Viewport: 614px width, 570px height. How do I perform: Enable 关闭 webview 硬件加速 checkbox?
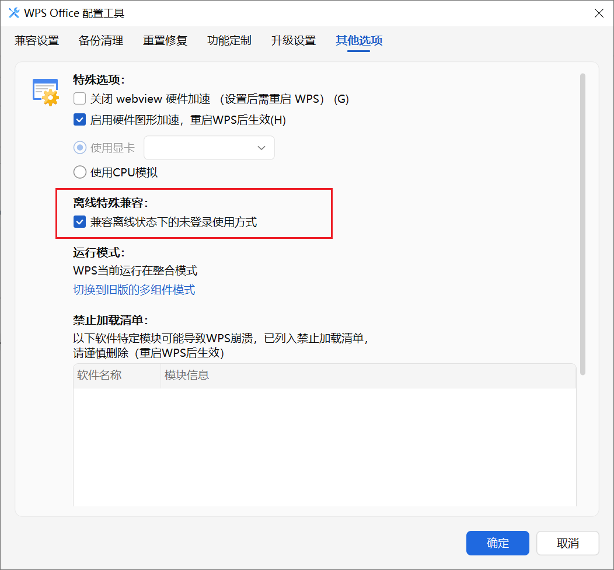[79, 99]
